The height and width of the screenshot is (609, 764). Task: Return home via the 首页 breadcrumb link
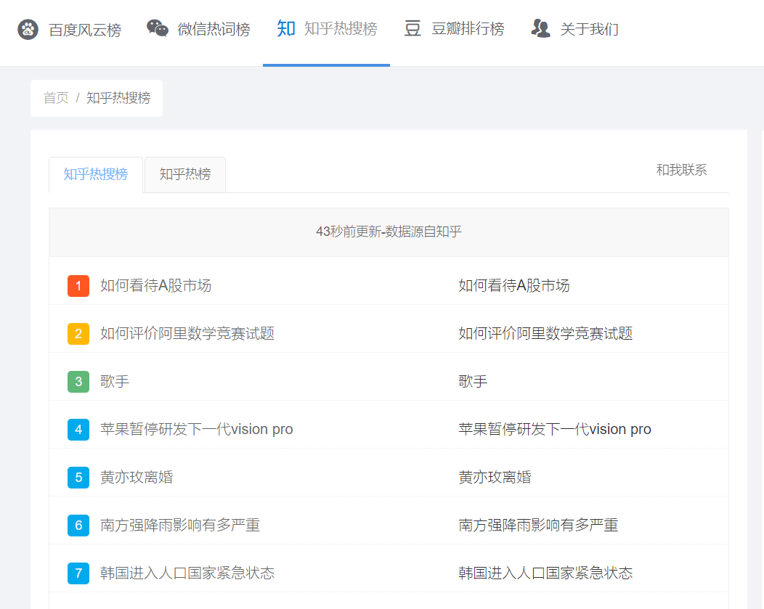pos(56,98)
